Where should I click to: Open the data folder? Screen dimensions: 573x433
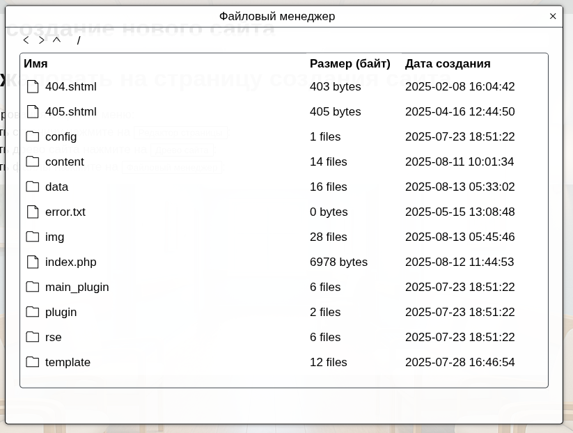click(56, 187)
